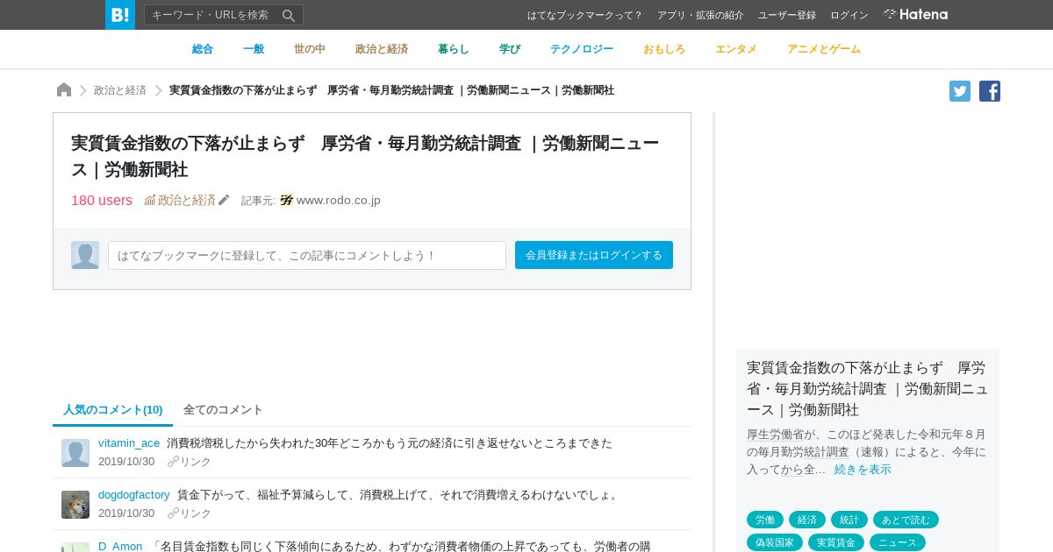Click the 180 users count
The height and width of the screenshot is (552, 1053).
[102, 200]
